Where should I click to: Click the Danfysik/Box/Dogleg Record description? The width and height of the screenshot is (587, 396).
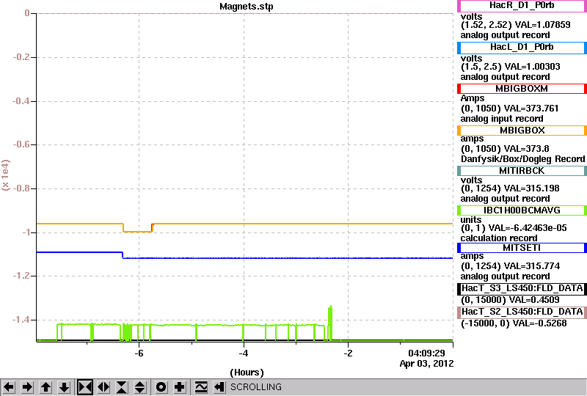tap(522, 159)
